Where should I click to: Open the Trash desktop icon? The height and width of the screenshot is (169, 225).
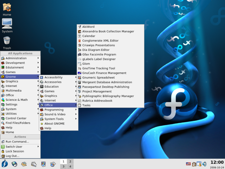click(7, 43)
